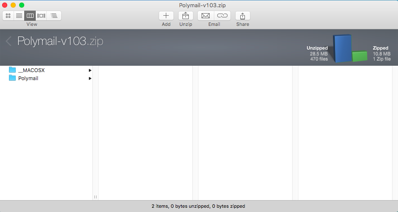Expand the __MACOSX folder arrow
398x212 pixels.
point(90,70)
